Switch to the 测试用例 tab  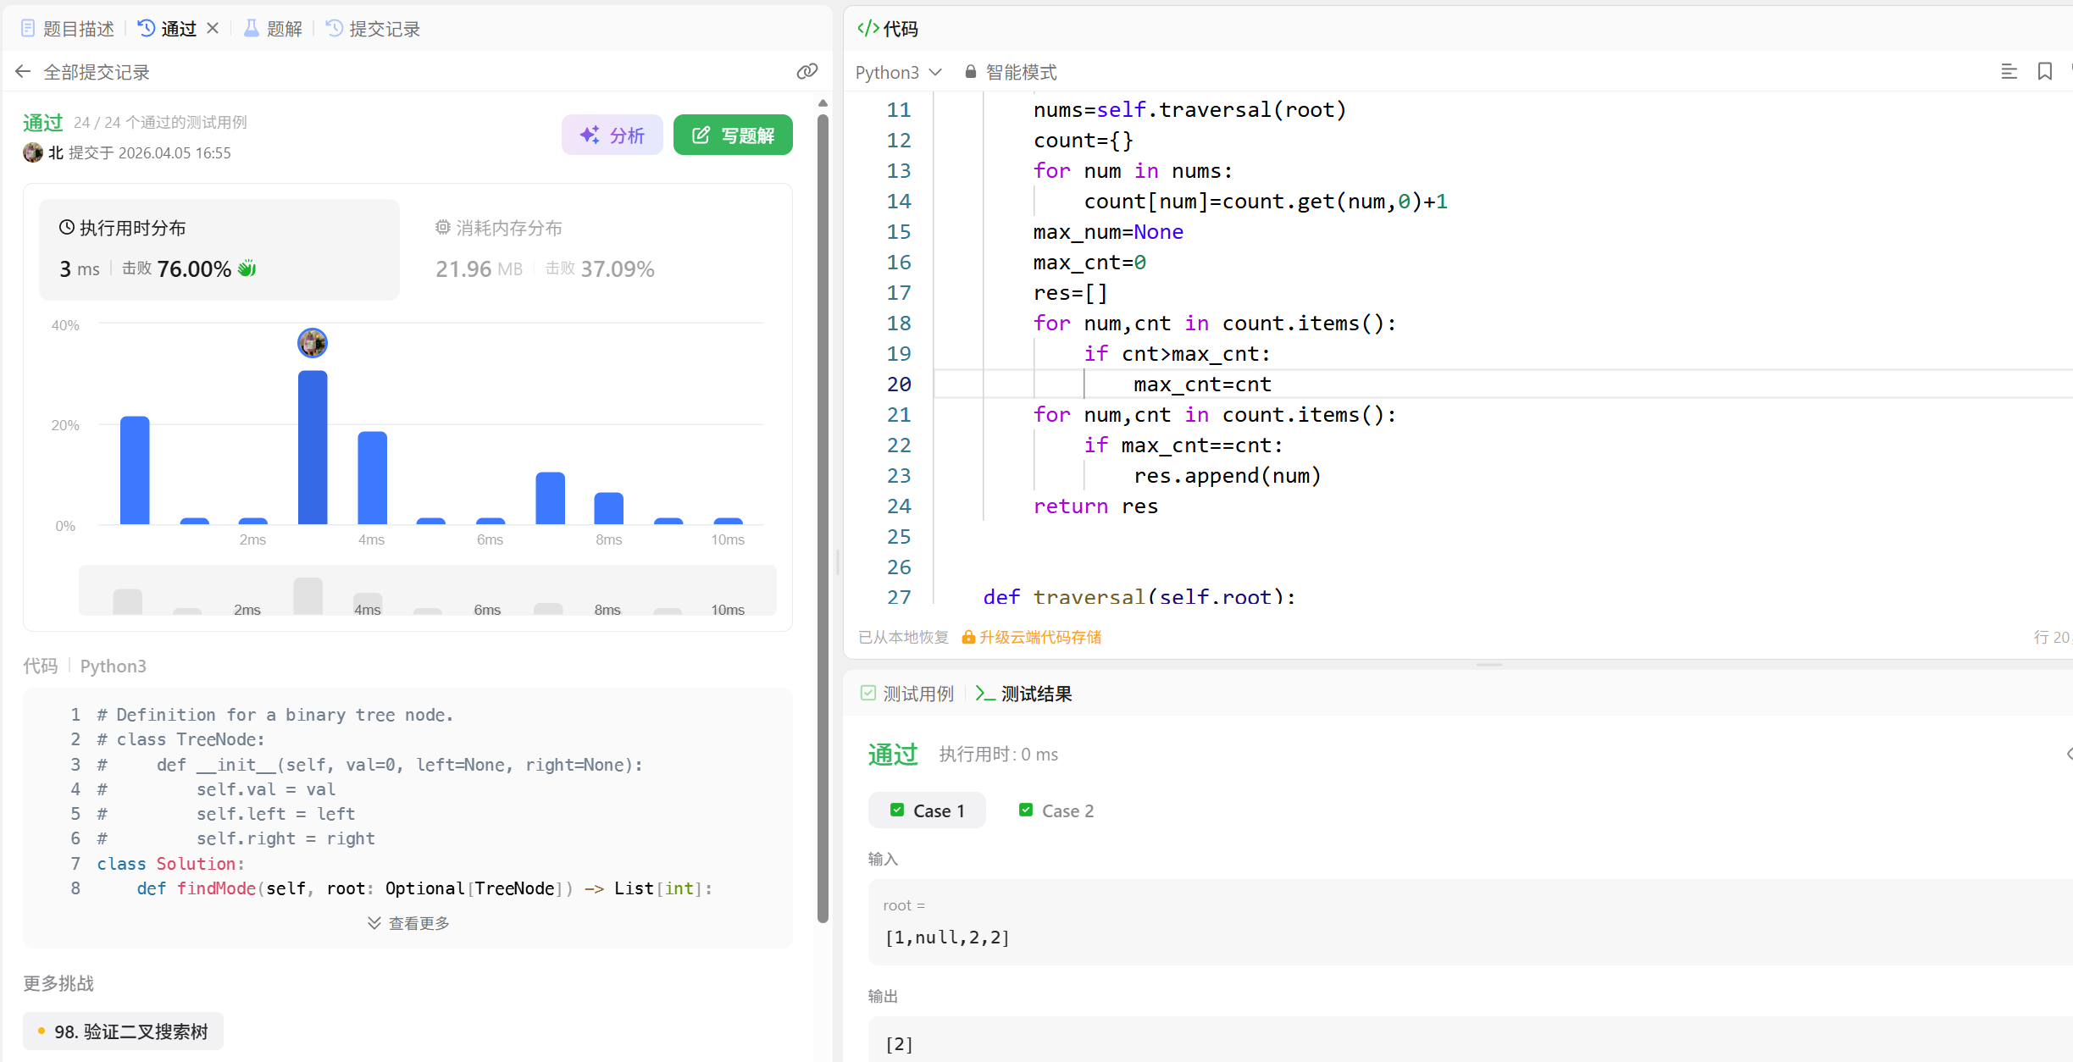(x=906, y=694)
